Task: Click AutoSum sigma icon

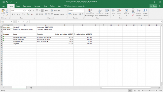Action: 133,10
